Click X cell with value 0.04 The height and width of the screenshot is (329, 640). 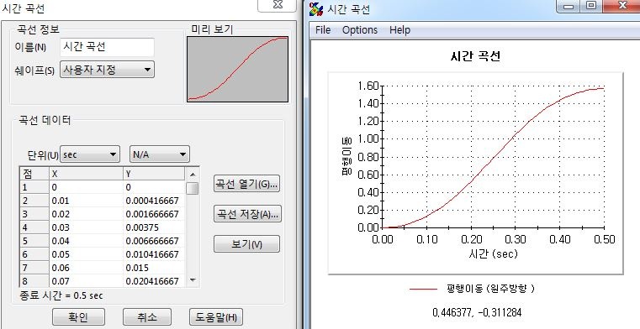(86, 241)
